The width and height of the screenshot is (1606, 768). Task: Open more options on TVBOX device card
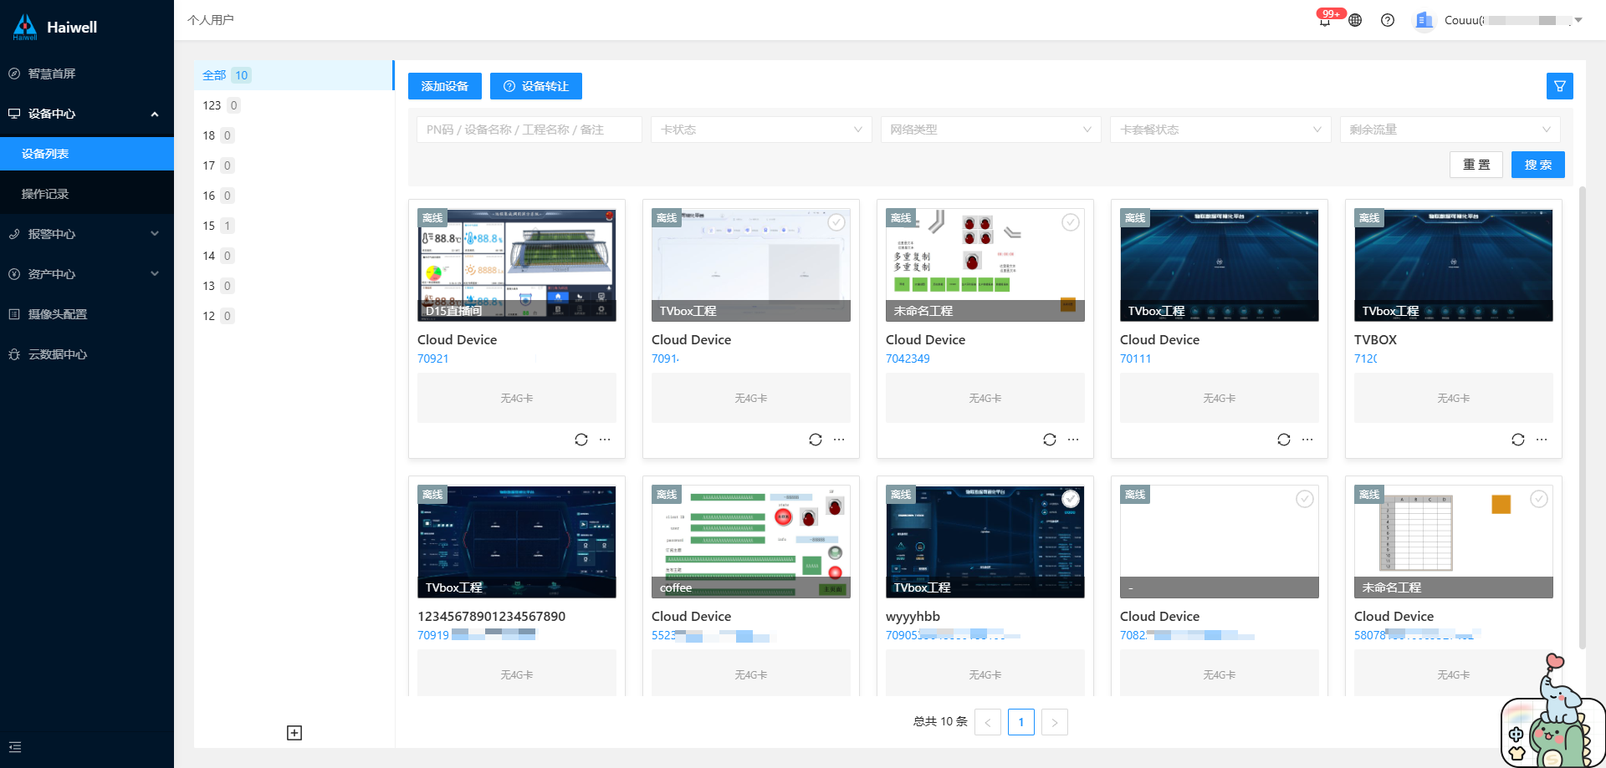[1542, 440]
